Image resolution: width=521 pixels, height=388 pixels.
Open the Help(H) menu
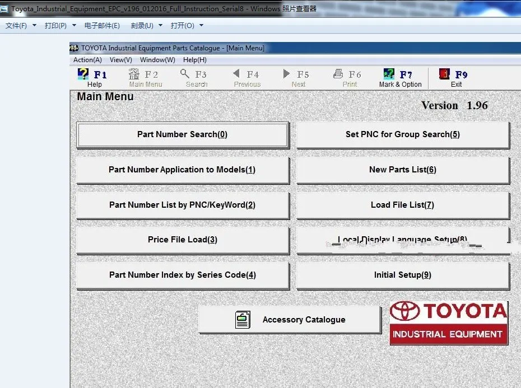pos(195,60)
